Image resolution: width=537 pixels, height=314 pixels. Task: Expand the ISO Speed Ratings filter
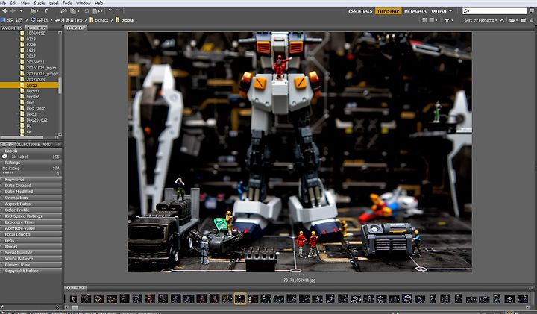[31, 216]
